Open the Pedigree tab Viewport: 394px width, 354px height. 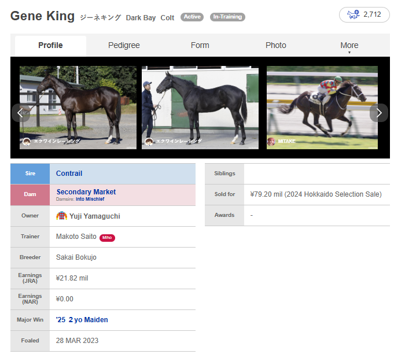click(124, 45)
